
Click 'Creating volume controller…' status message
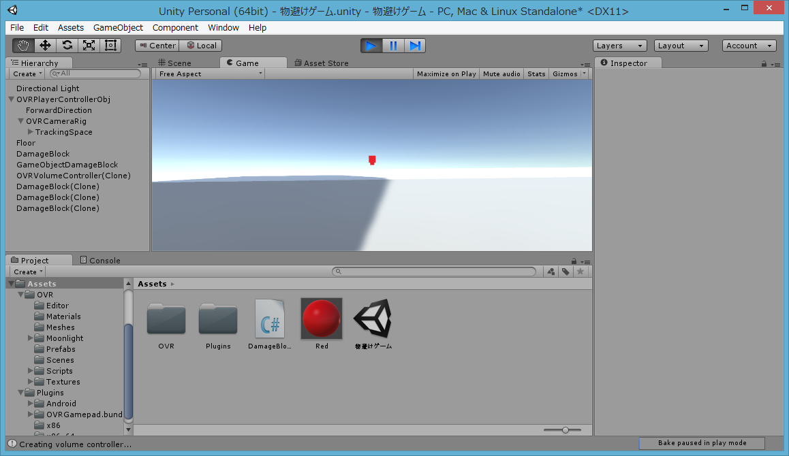click(x=75, y=444)
